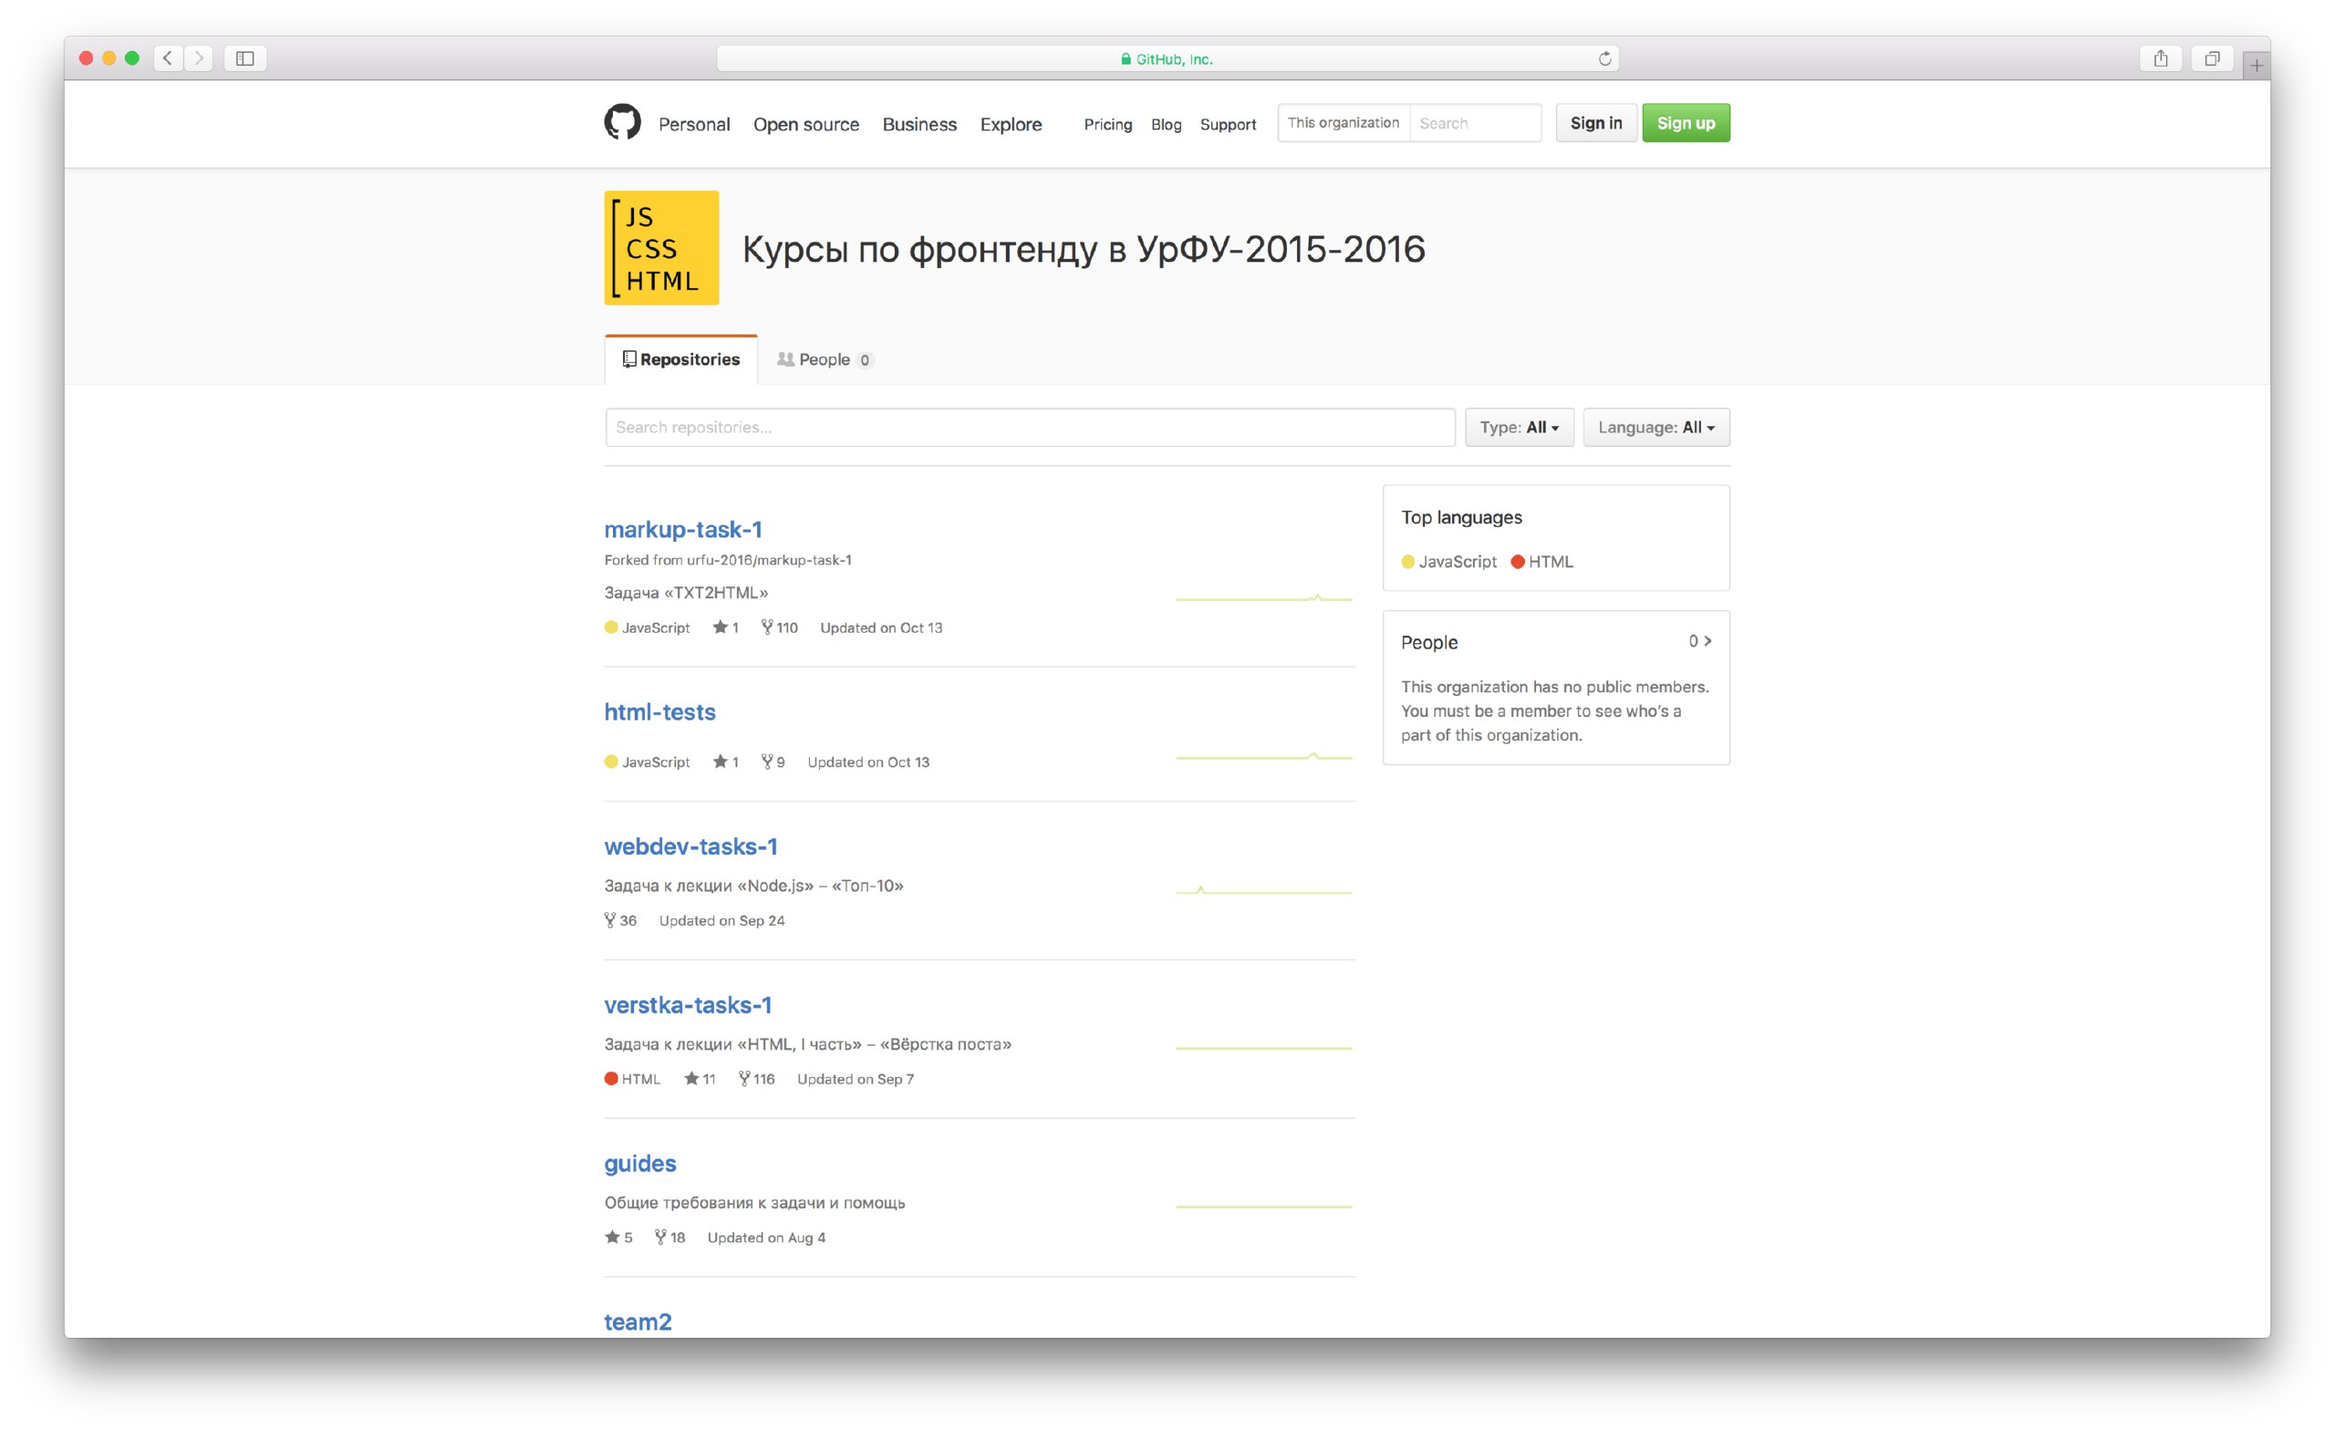Reload the page with the refresh icon
Viewport: 2335px width, 1430px height.
pyautogui.click(x=1604, y=58)
